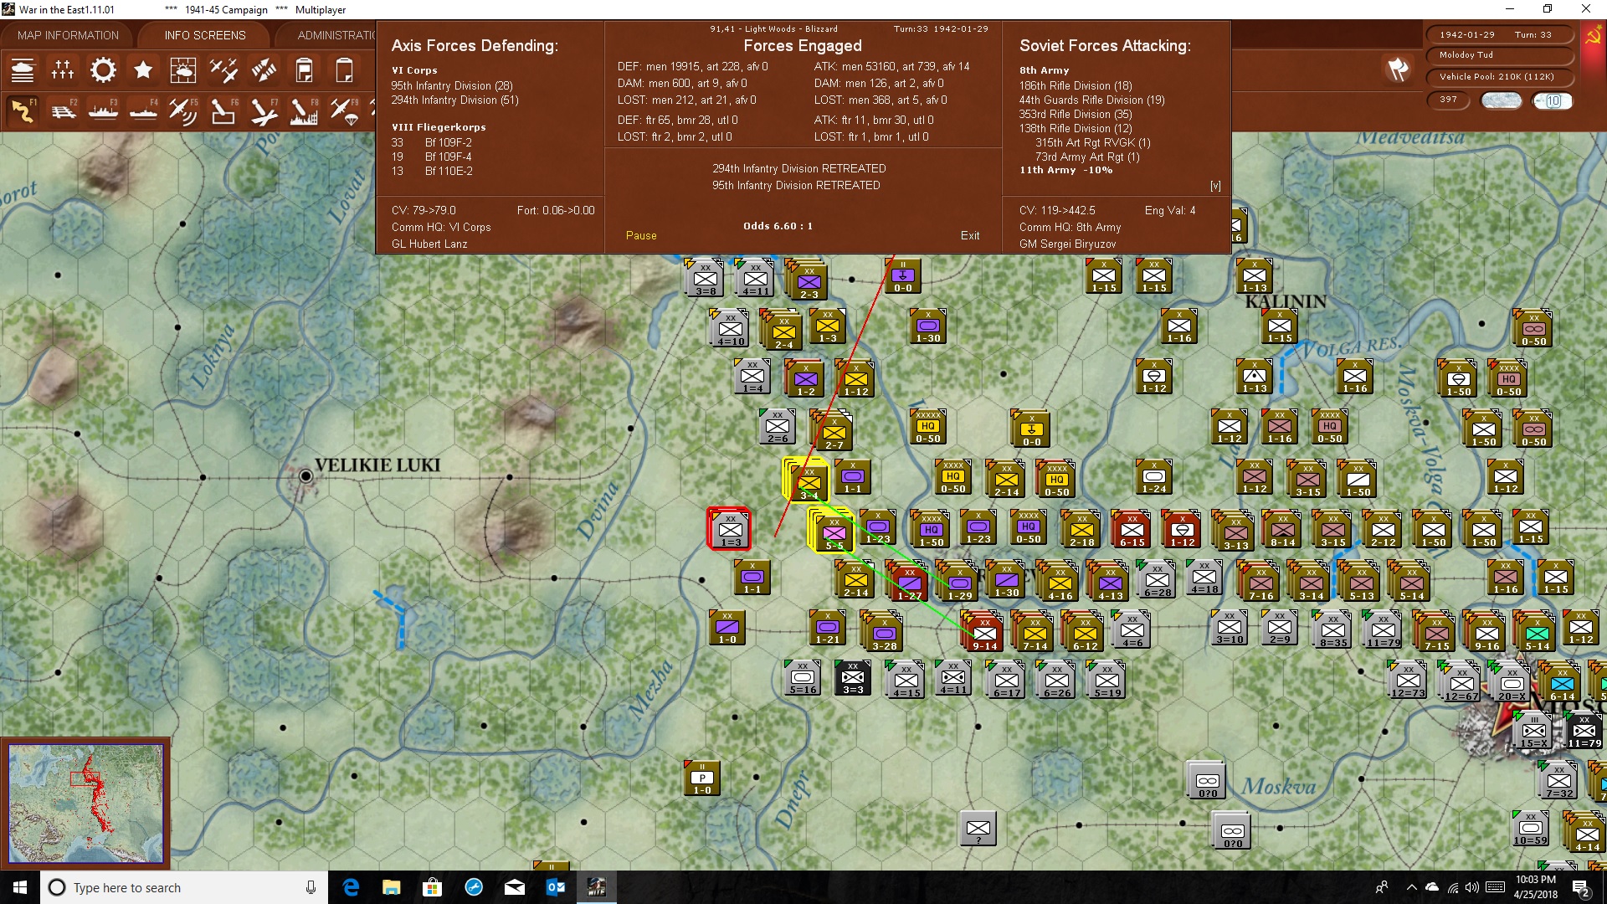This screenshot has width=1607, height=904.
Task: Open File Explorer from taskbar
Action: point(392,887)
